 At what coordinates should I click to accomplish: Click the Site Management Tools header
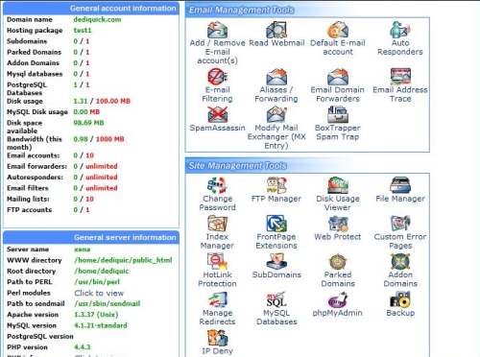click(238, 166)
